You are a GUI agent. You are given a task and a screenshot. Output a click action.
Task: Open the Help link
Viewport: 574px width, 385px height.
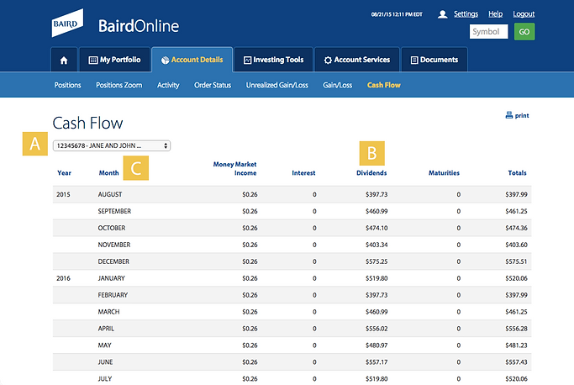[495, 14]
